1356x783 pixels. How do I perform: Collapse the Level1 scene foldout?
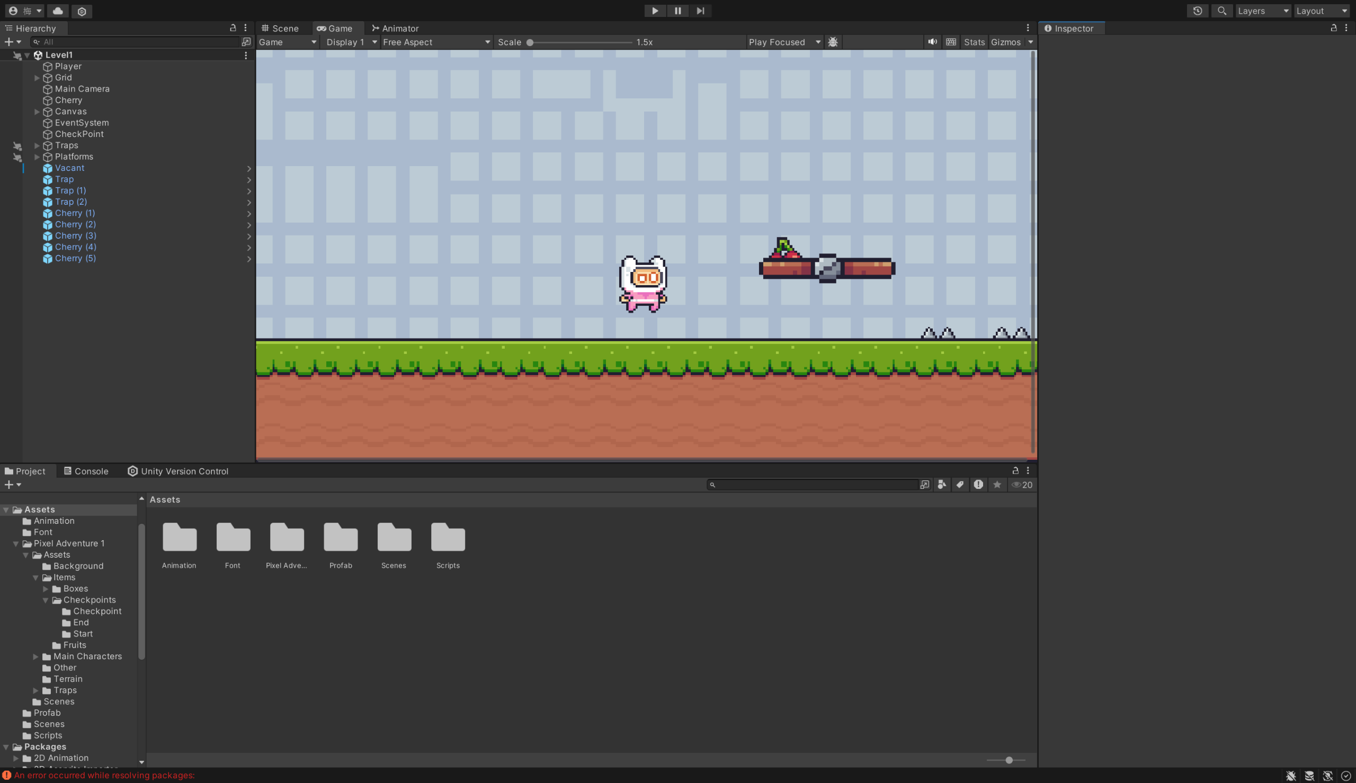click(x=28, y=55)
